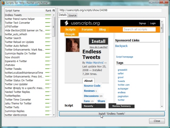Select "twitter_auto_refresh" script row
This screenshot has height=128, width=170.
[x=28, y=34]
